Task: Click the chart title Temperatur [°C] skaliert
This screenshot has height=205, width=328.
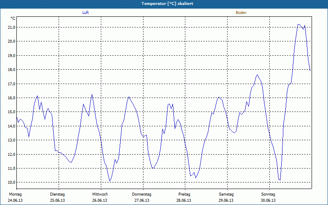Action: pos(167,4)
